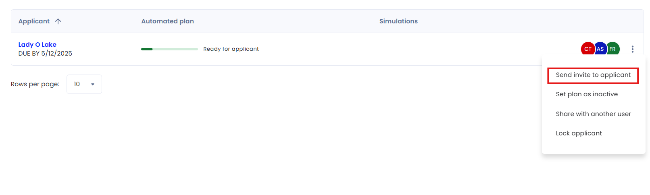The width and height of the screenshot is (650, 195).
Task: Choose Lock applicant from the menu
Action: tap(579, 133)
